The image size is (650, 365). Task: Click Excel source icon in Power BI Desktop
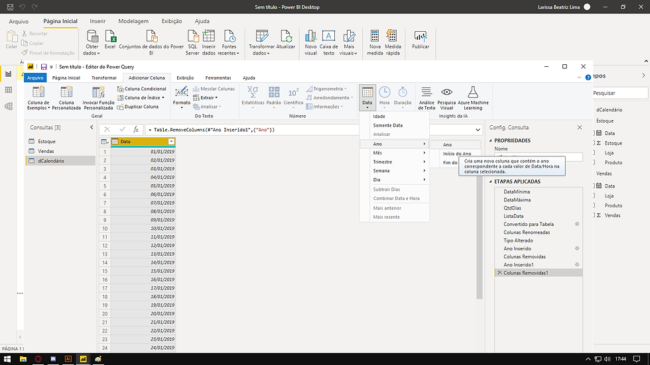(110, 36)
